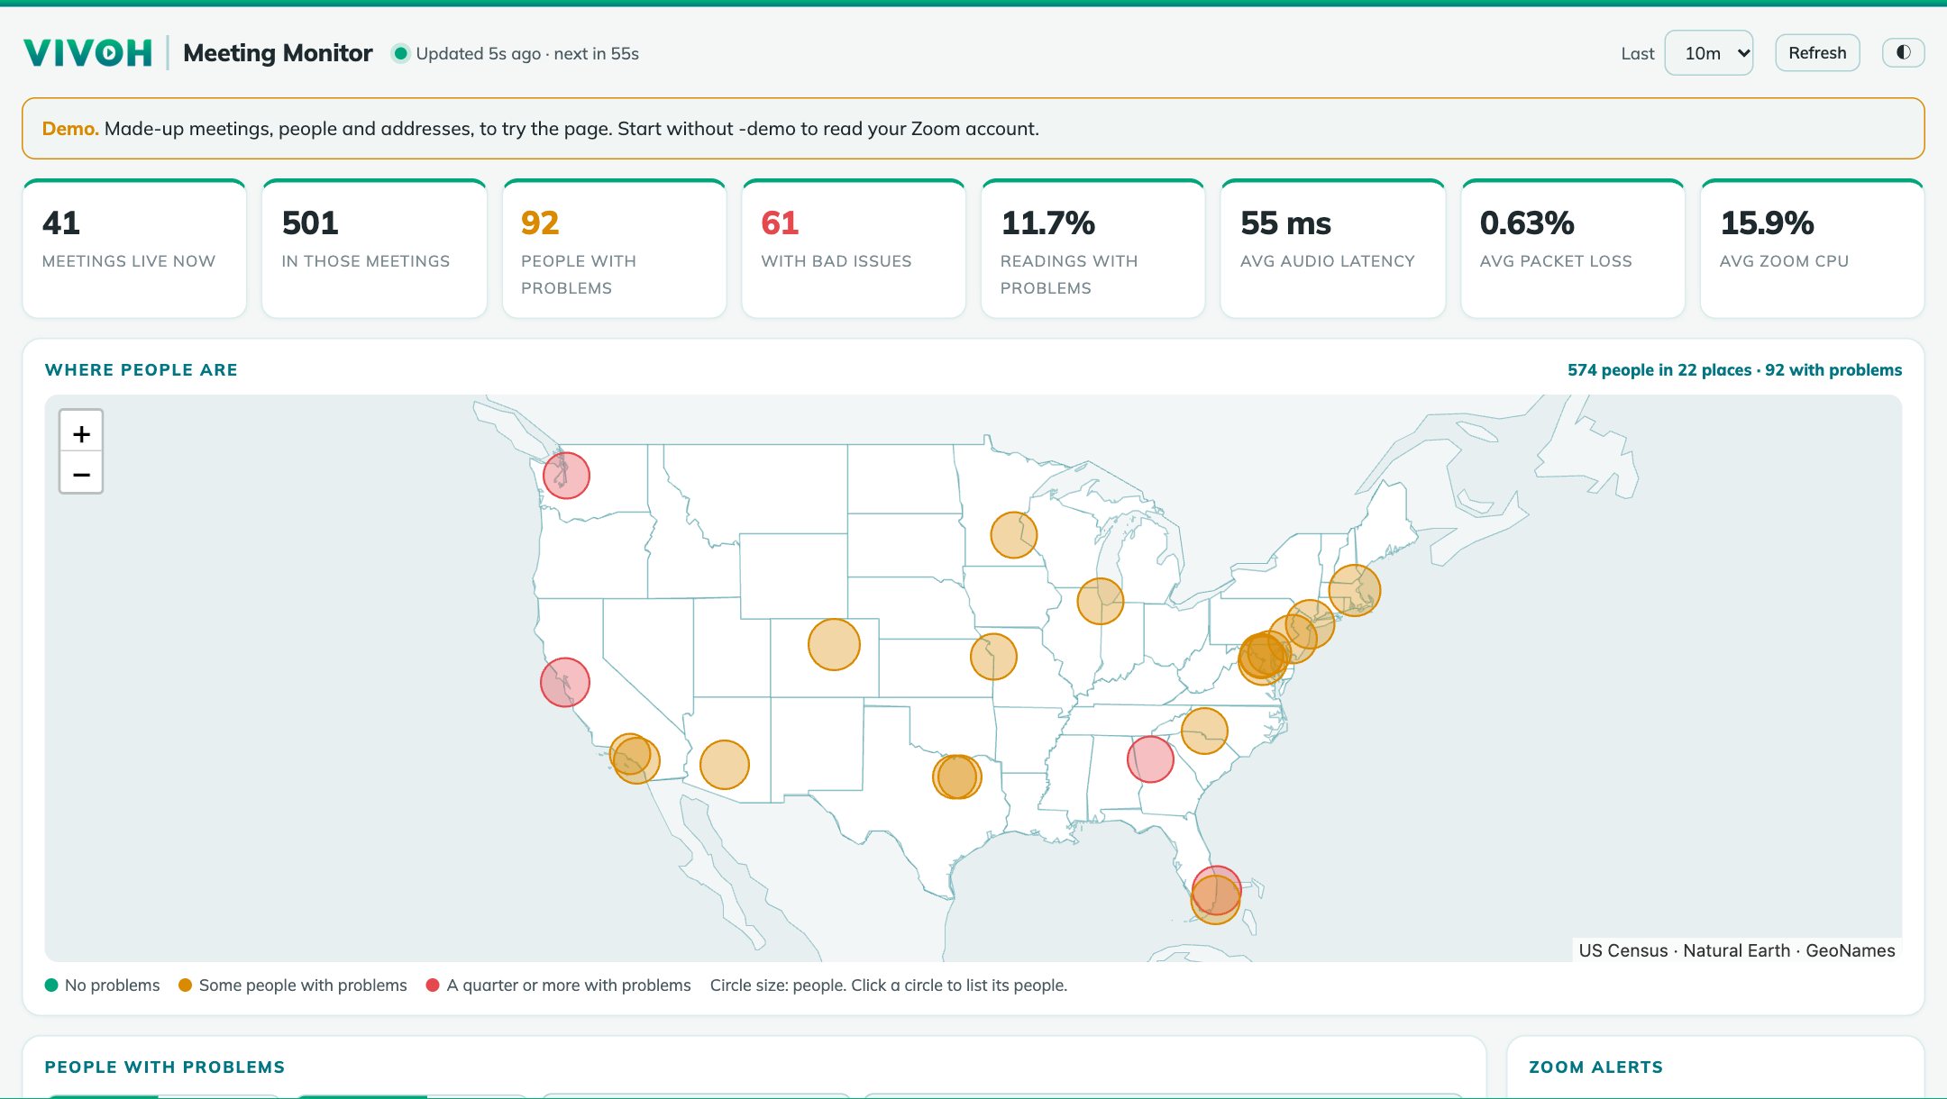Screen dimensions: 1947x1099
Task: Click the VIVOH logo
Action: [x=87, y=53]
